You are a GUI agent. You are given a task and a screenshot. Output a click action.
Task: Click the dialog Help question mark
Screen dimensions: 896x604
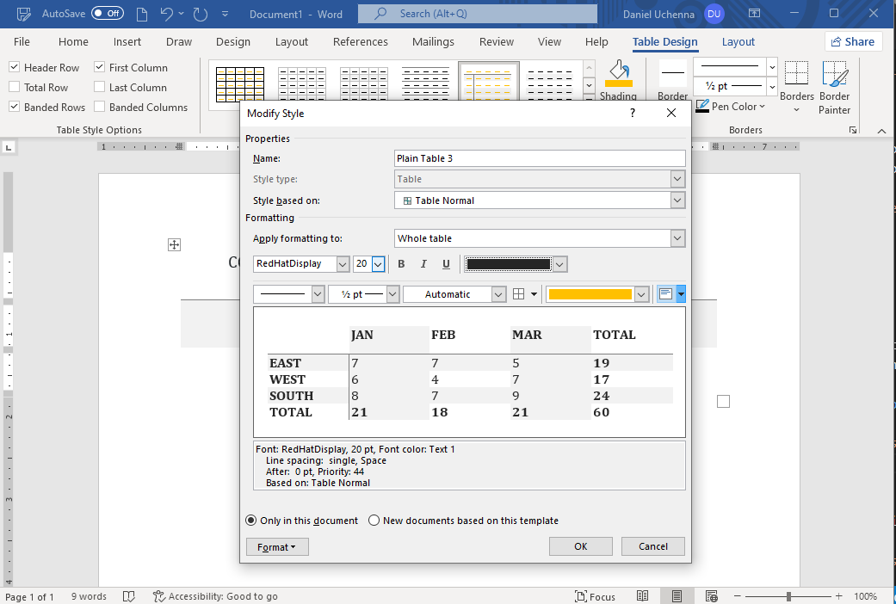(633, 113)
